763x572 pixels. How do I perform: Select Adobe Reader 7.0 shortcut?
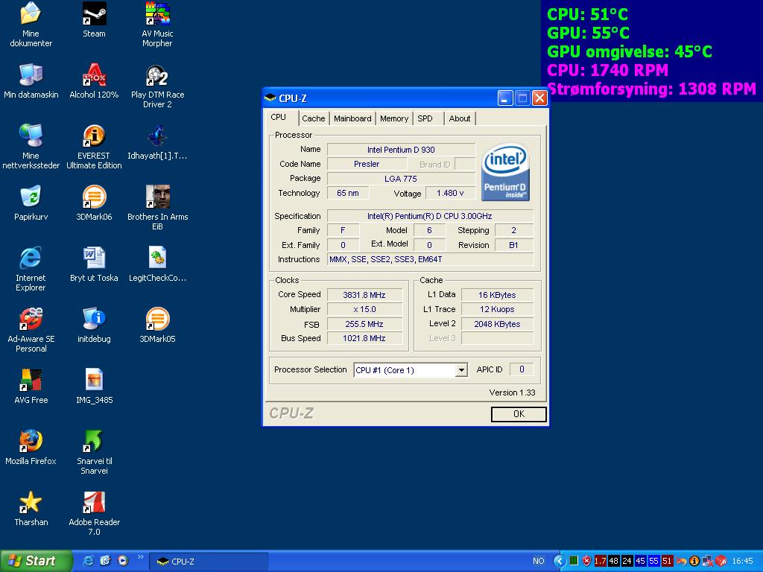[94, 502]
